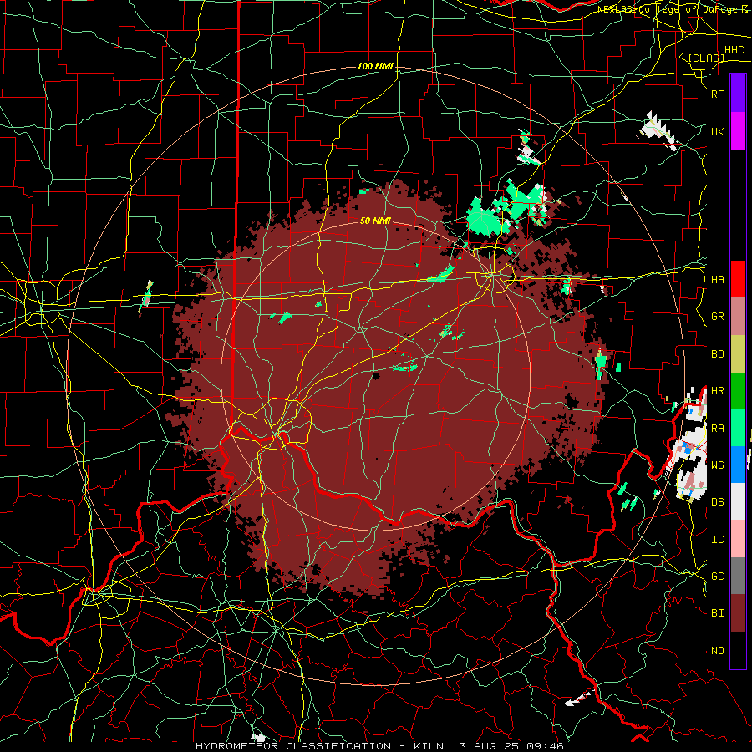752x752 pixels.
Task: Click the "RF" legend label
Action: [x=717, y=94]
